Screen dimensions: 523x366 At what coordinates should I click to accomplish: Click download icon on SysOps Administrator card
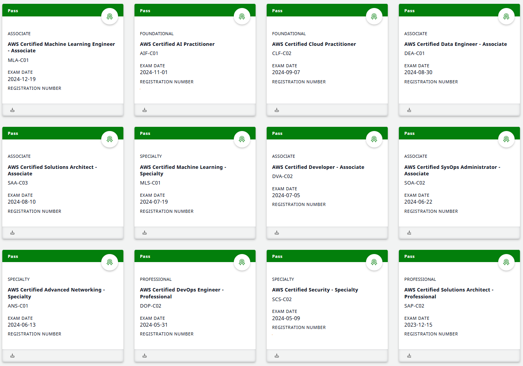click(409, 233)
